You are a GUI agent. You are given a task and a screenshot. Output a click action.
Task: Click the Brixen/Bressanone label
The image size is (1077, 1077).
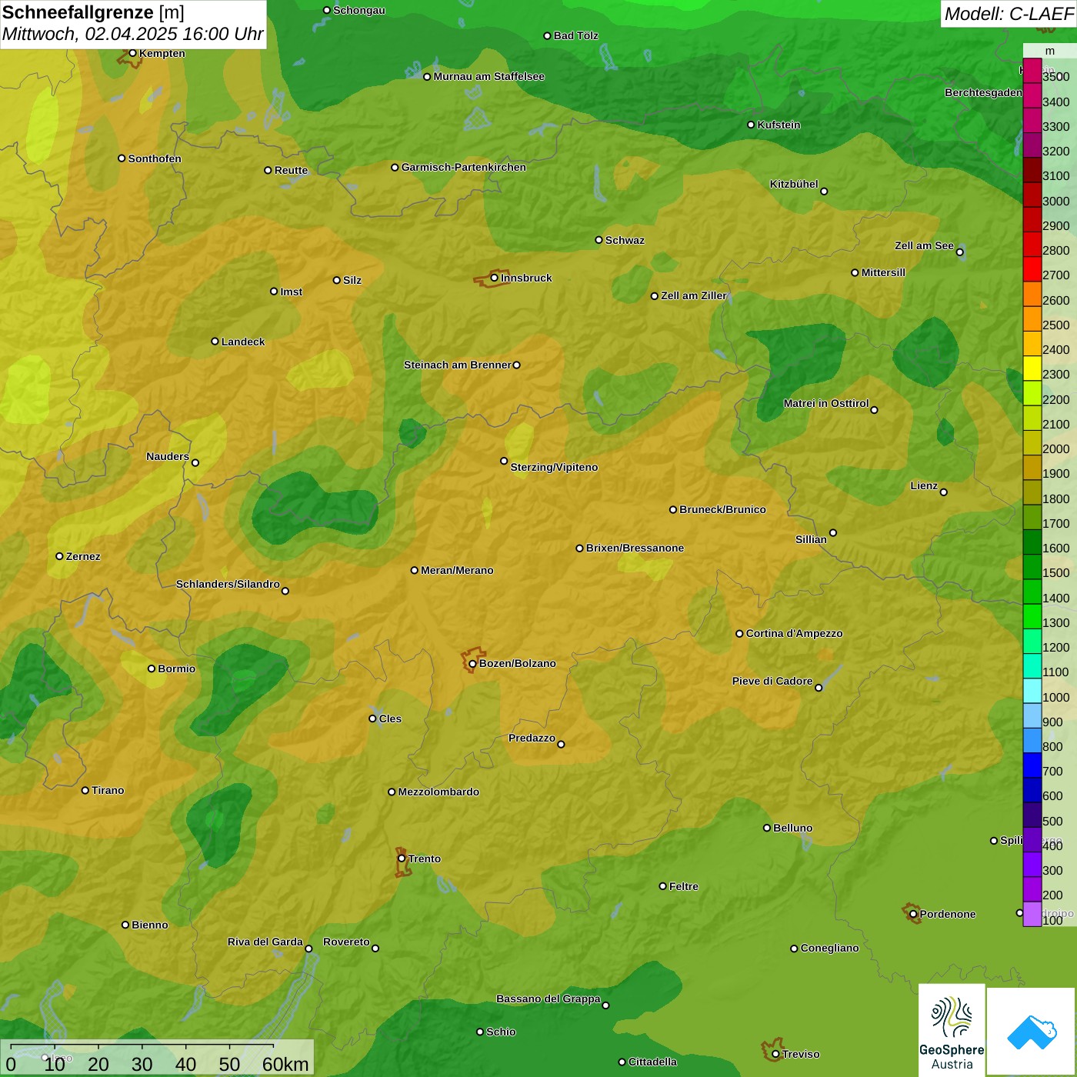tap(635, 548)
